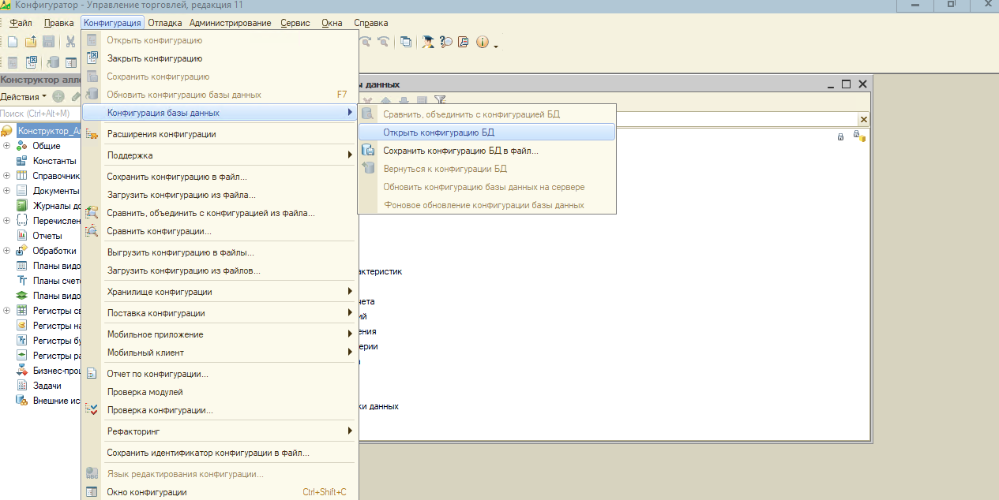Open the Хранилище конфигурации submenu

click(220, 292)
